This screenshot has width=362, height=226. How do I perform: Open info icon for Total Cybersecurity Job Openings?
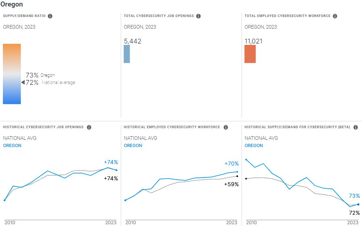click(x=198, y=16)
